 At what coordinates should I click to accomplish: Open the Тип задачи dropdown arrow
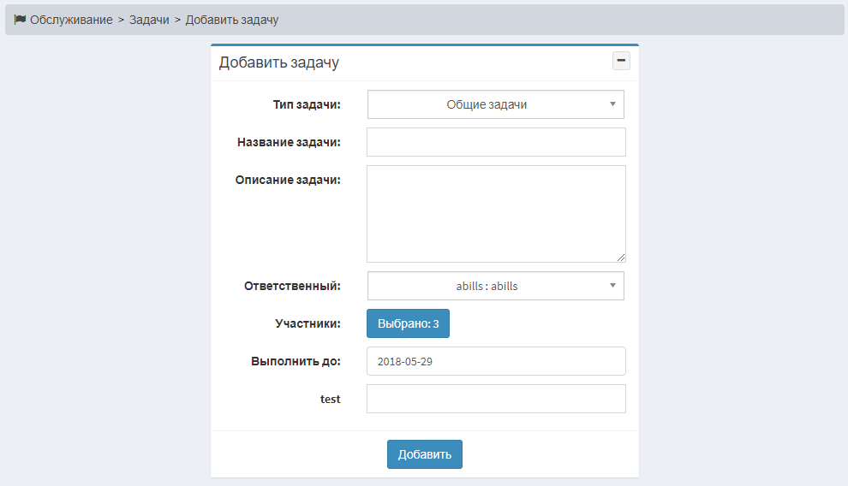[x=612, y=104]
